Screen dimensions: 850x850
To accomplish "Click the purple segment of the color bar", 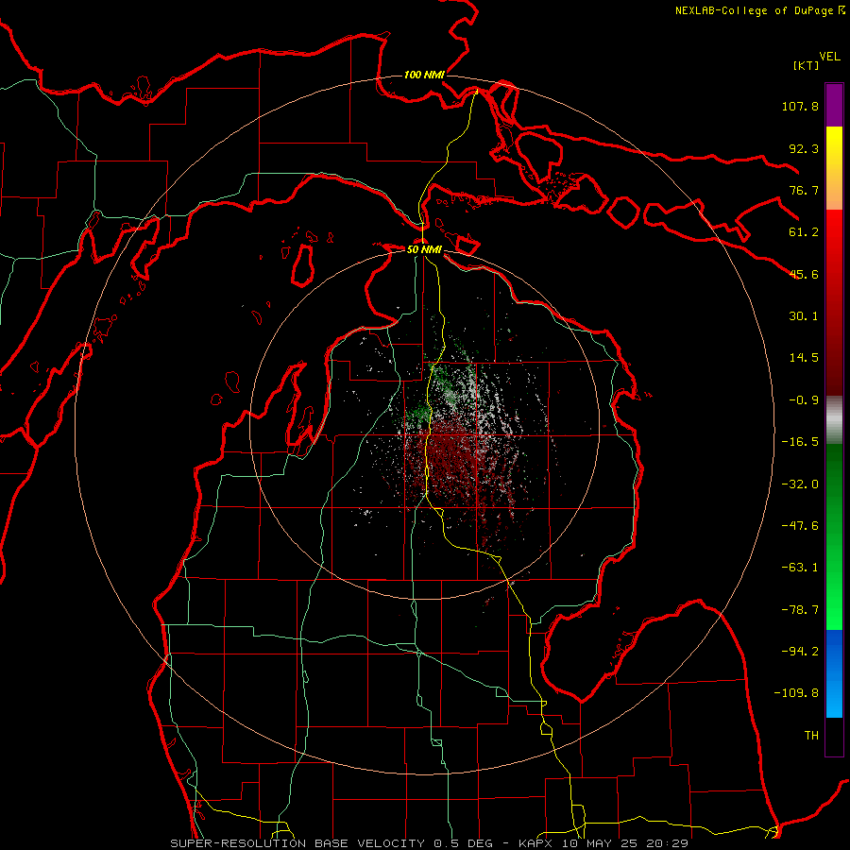I will click(834, 105).
